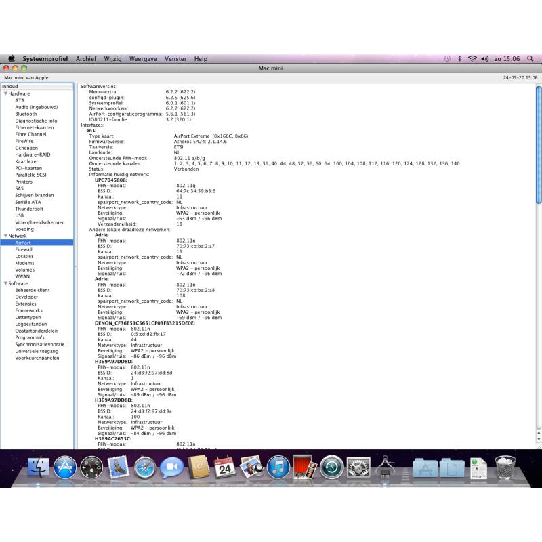Select Audio (ingebouwd) in sidebar
542x542 pixels.
point(37,107)
